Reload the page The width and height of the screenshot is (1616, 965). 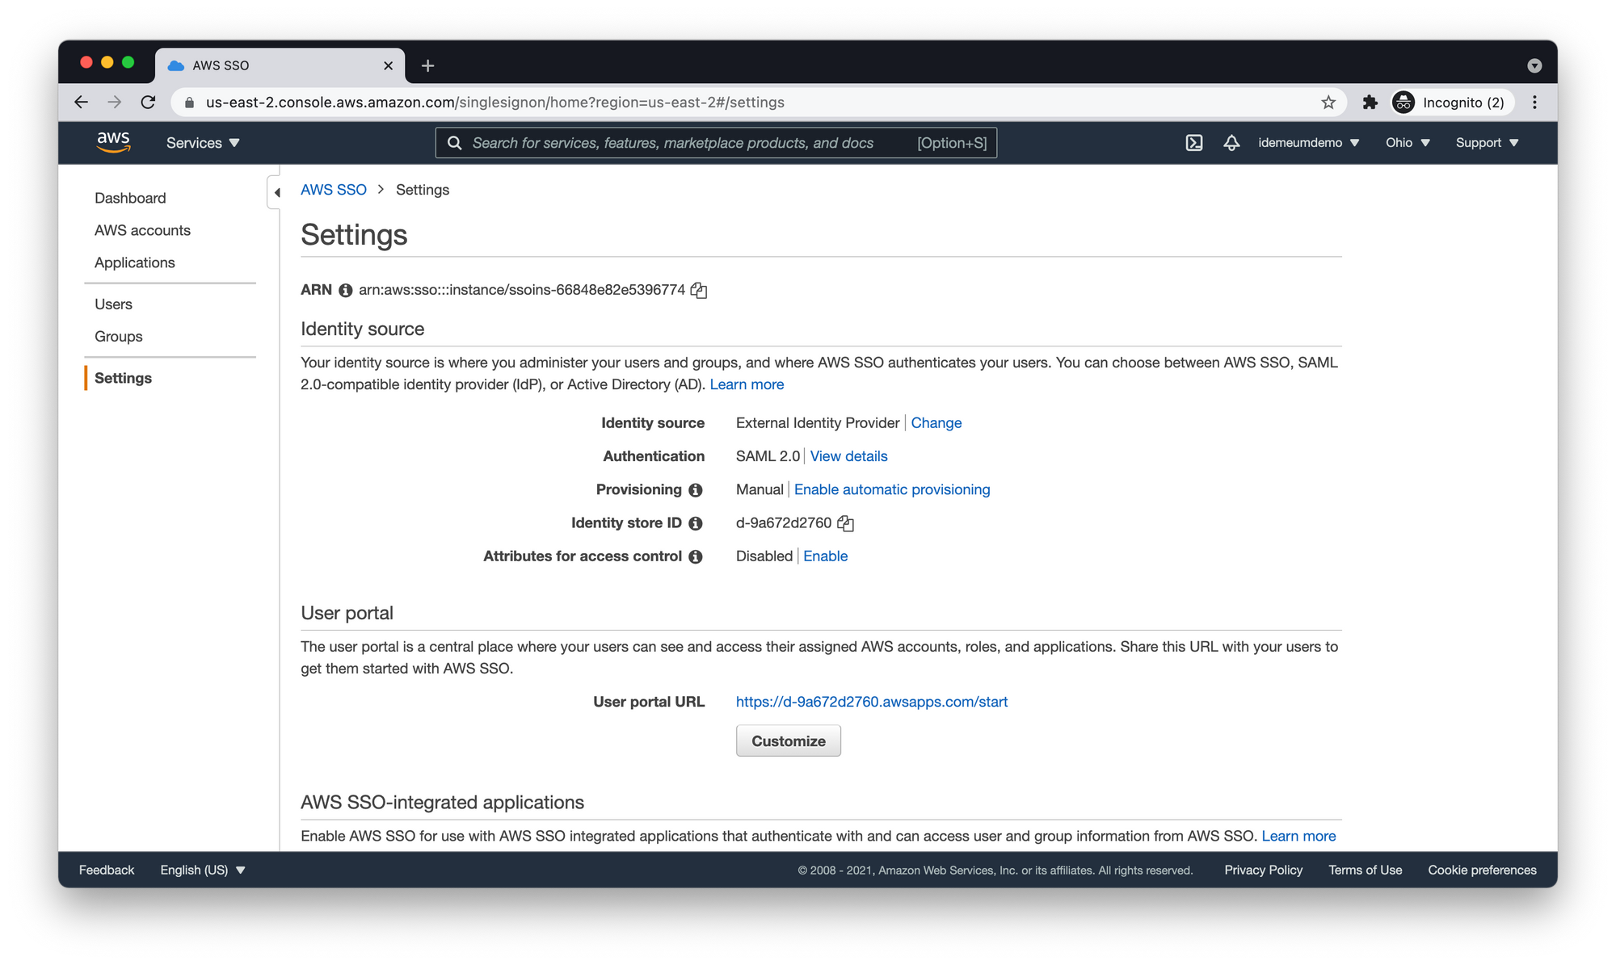pos(148,103)
